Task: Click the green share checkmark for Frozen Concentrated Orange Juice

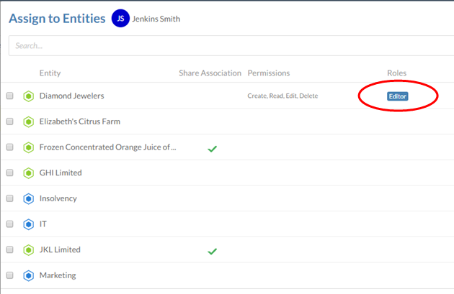Action: tap(212, 148)
